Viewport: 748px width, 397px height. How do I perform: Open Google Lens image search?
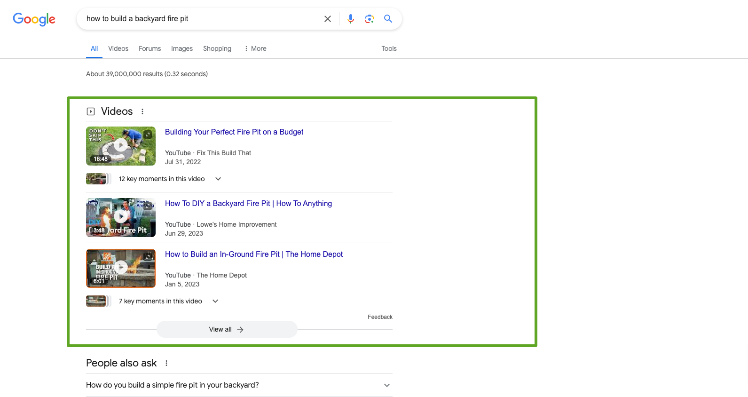point(370,19)
